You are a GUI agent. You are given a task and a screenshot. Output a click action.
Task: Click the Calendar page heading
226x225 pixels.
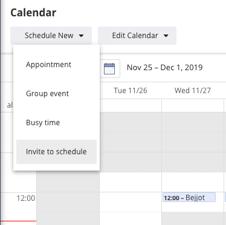tap(33, 13)
